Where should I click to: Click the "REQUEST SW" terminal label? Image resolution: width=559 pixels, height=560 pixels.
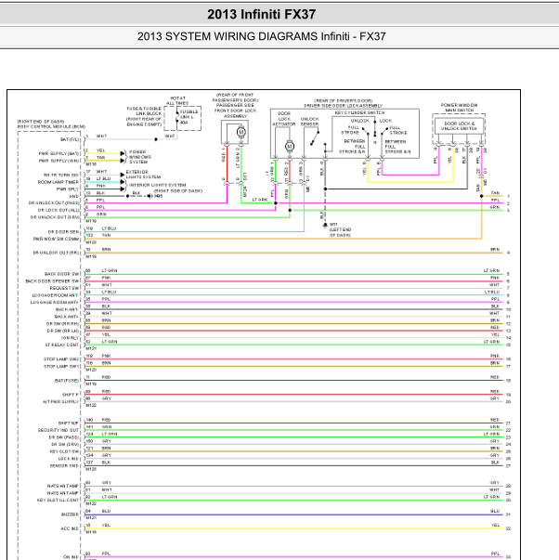(x=64, y=288)
